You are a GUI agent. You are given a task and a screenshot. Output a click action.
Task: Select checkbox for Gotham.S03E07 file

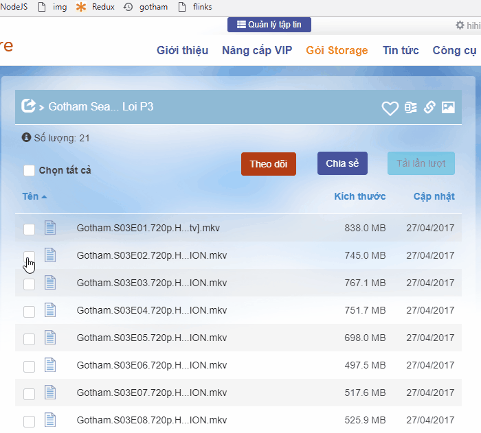click(29, 394)
